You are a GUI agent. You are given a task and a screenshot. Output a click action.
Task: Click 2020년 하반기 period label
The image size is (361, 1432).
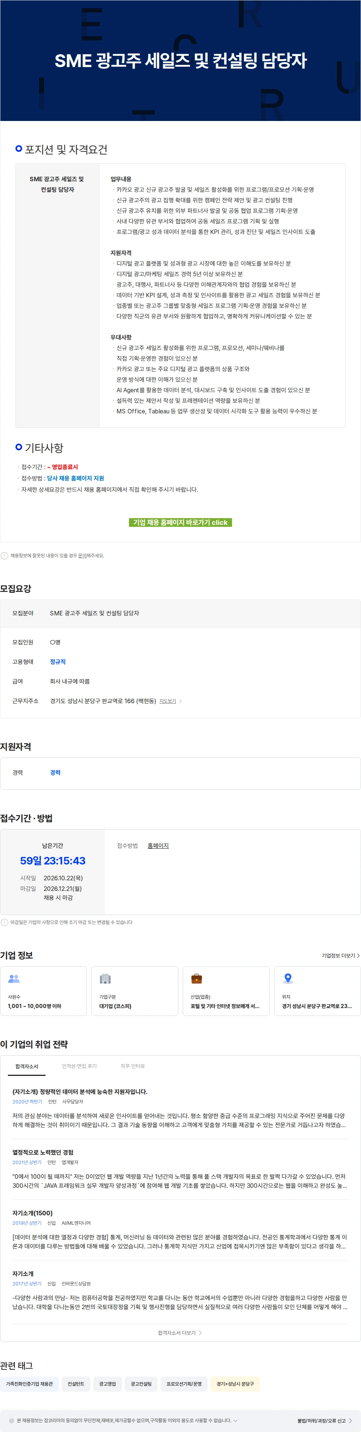[x=27, y=1102]
